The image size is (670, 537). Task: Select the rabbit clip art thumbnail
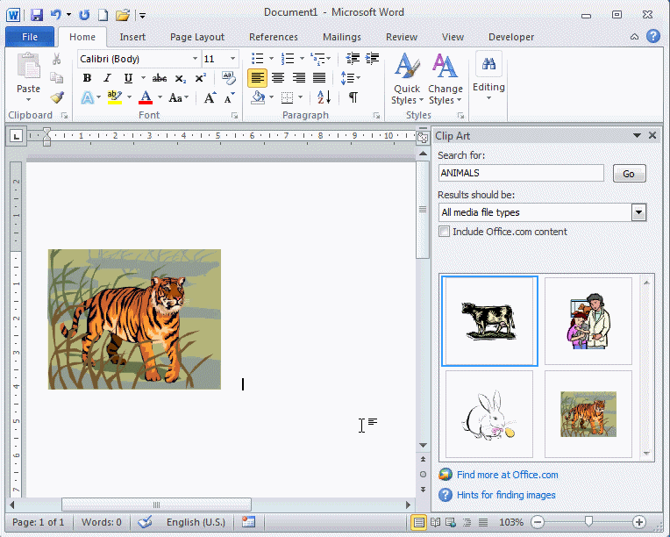[488, 414]
